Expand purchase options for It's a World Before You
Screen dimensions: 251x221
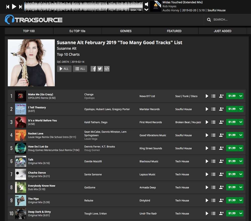(x=241, y=122)
